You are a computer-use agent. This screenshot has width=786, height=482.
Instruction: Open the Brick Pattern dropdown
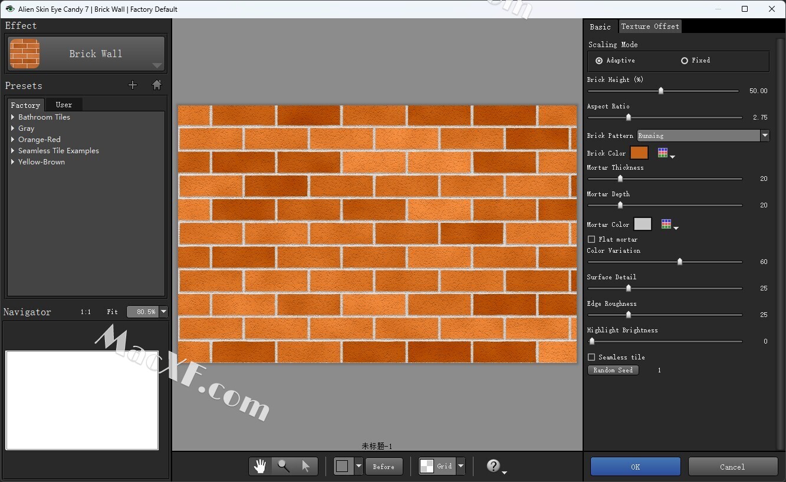(x=765, y=136)
